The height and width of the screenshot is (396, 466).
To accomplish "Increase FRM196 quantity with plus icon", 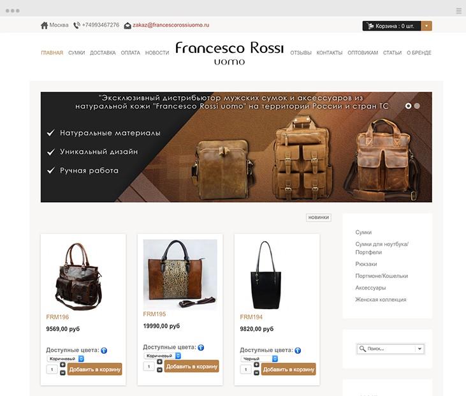I will pos(62,365).
